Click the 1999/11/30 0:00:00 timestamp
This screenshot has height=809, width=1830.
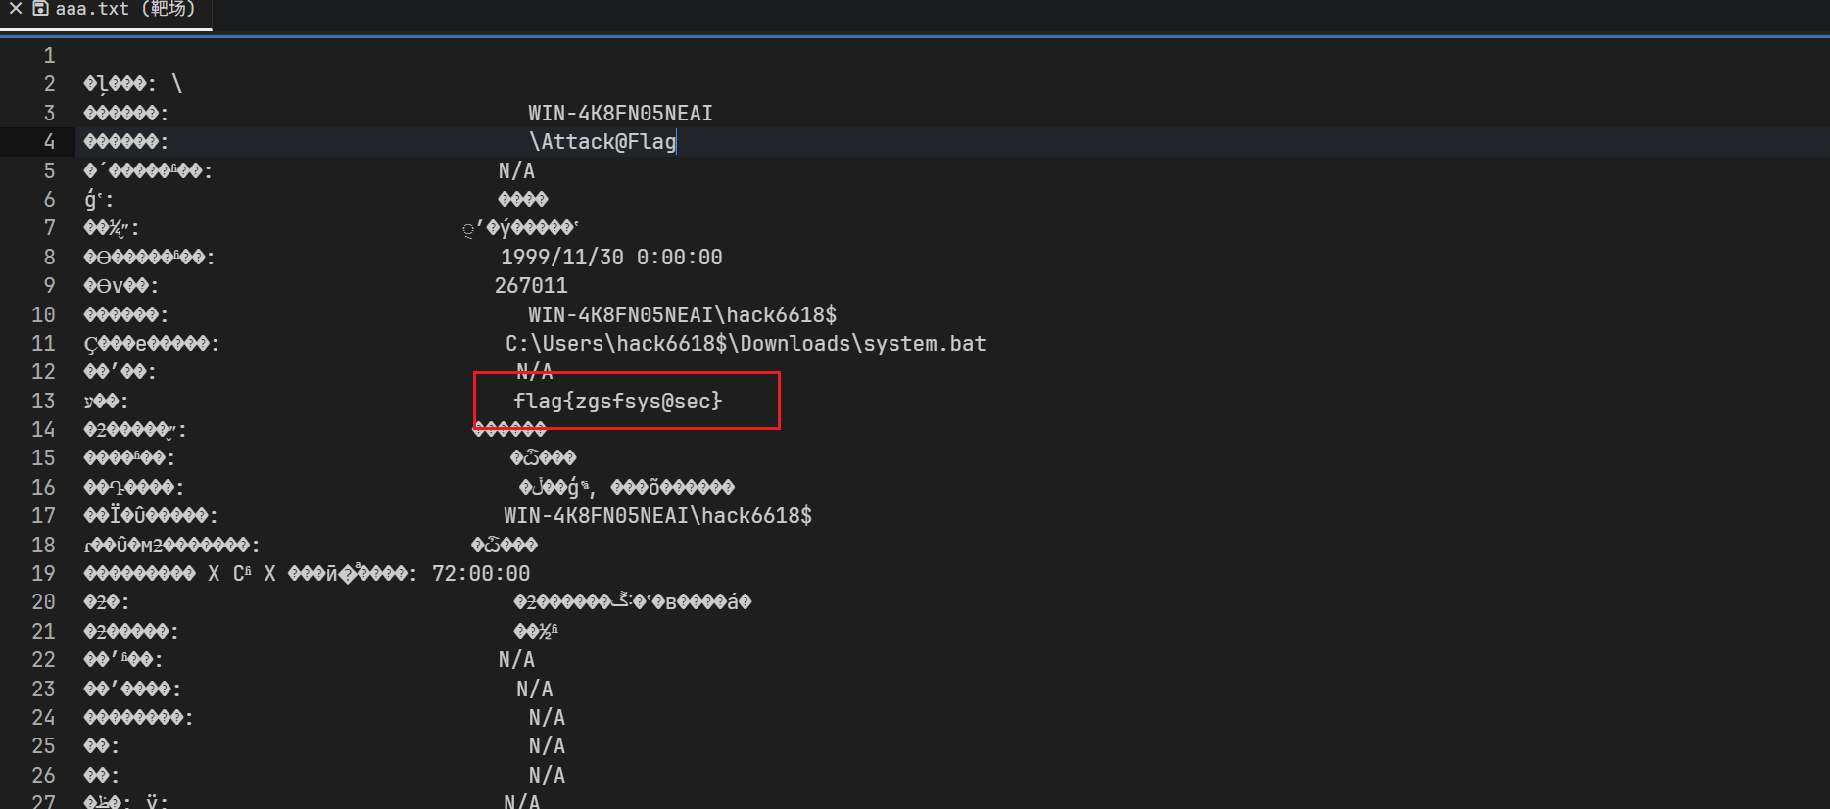(x=611, y=258)
